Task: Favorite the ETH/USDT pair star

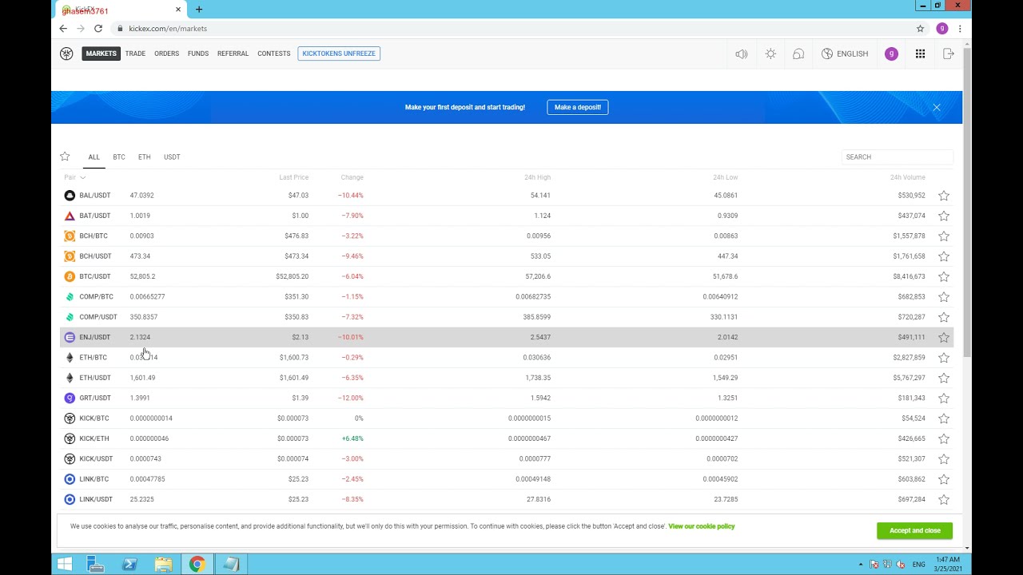Action: click(944, 378)
